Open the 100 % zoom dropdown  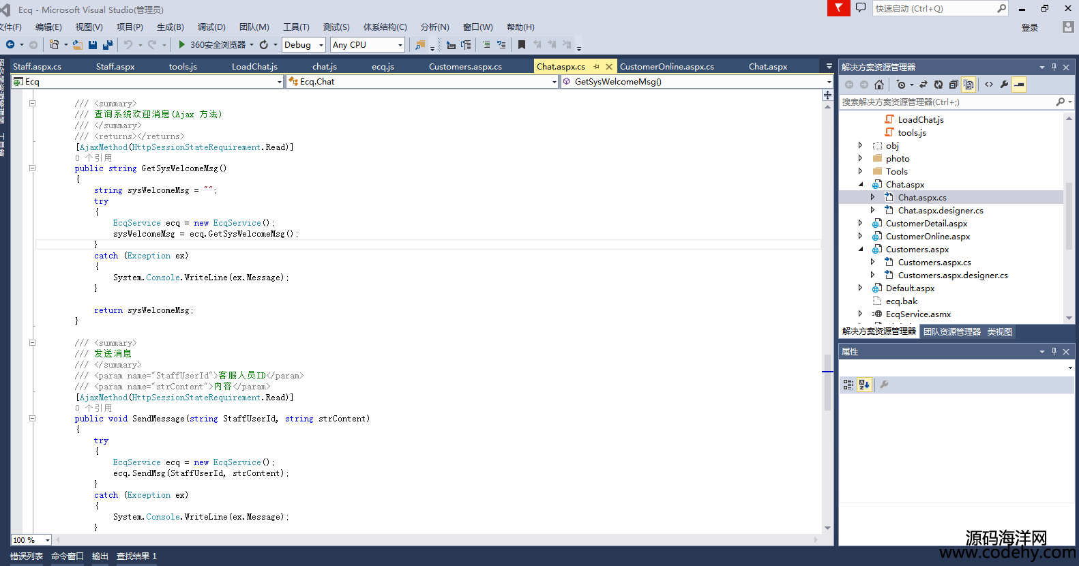[x=31, y=540]
